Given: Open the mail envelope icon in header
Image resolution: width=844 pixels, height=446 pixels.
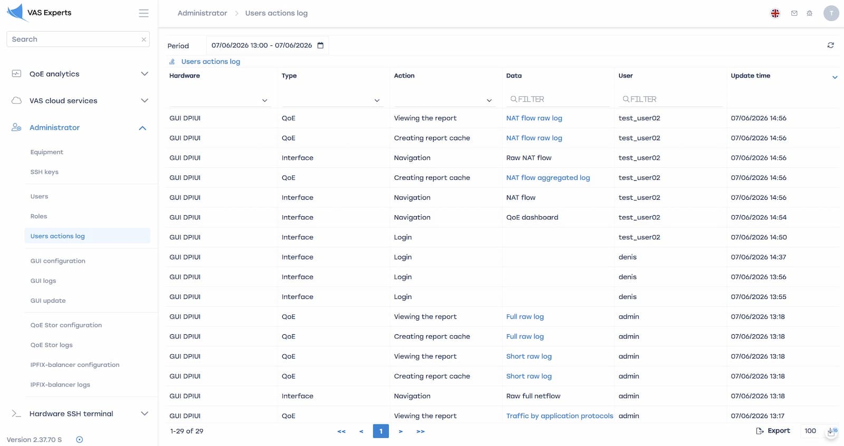Looking at the screenshot, I should tap(794, 13).
